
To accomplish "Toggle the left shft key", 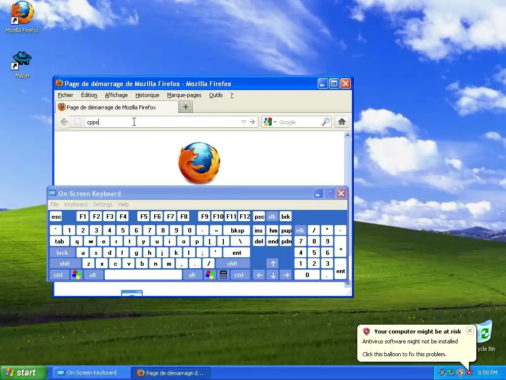I will coord(65,264).
